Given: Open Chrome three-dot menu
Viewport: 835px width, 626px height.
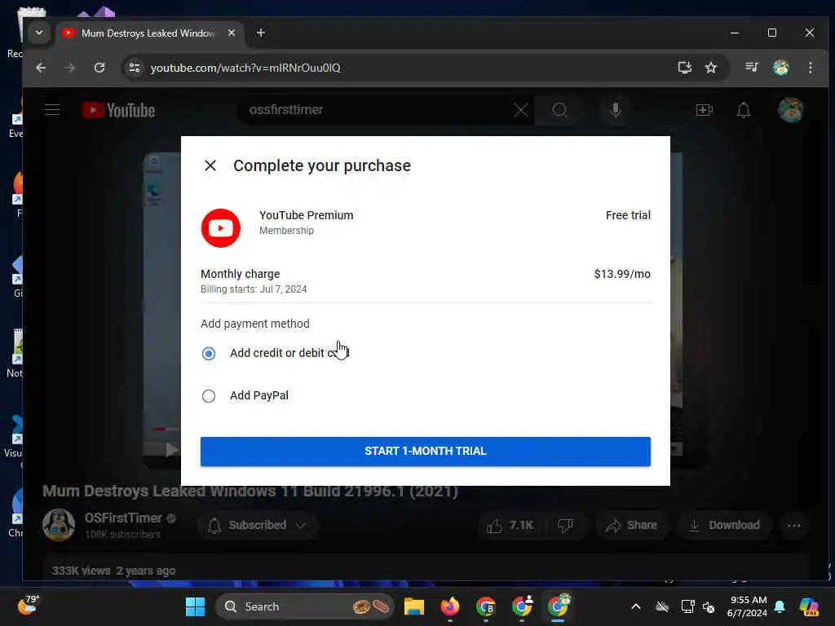Looking at the screenshot, I should click(x=810, y=68).
